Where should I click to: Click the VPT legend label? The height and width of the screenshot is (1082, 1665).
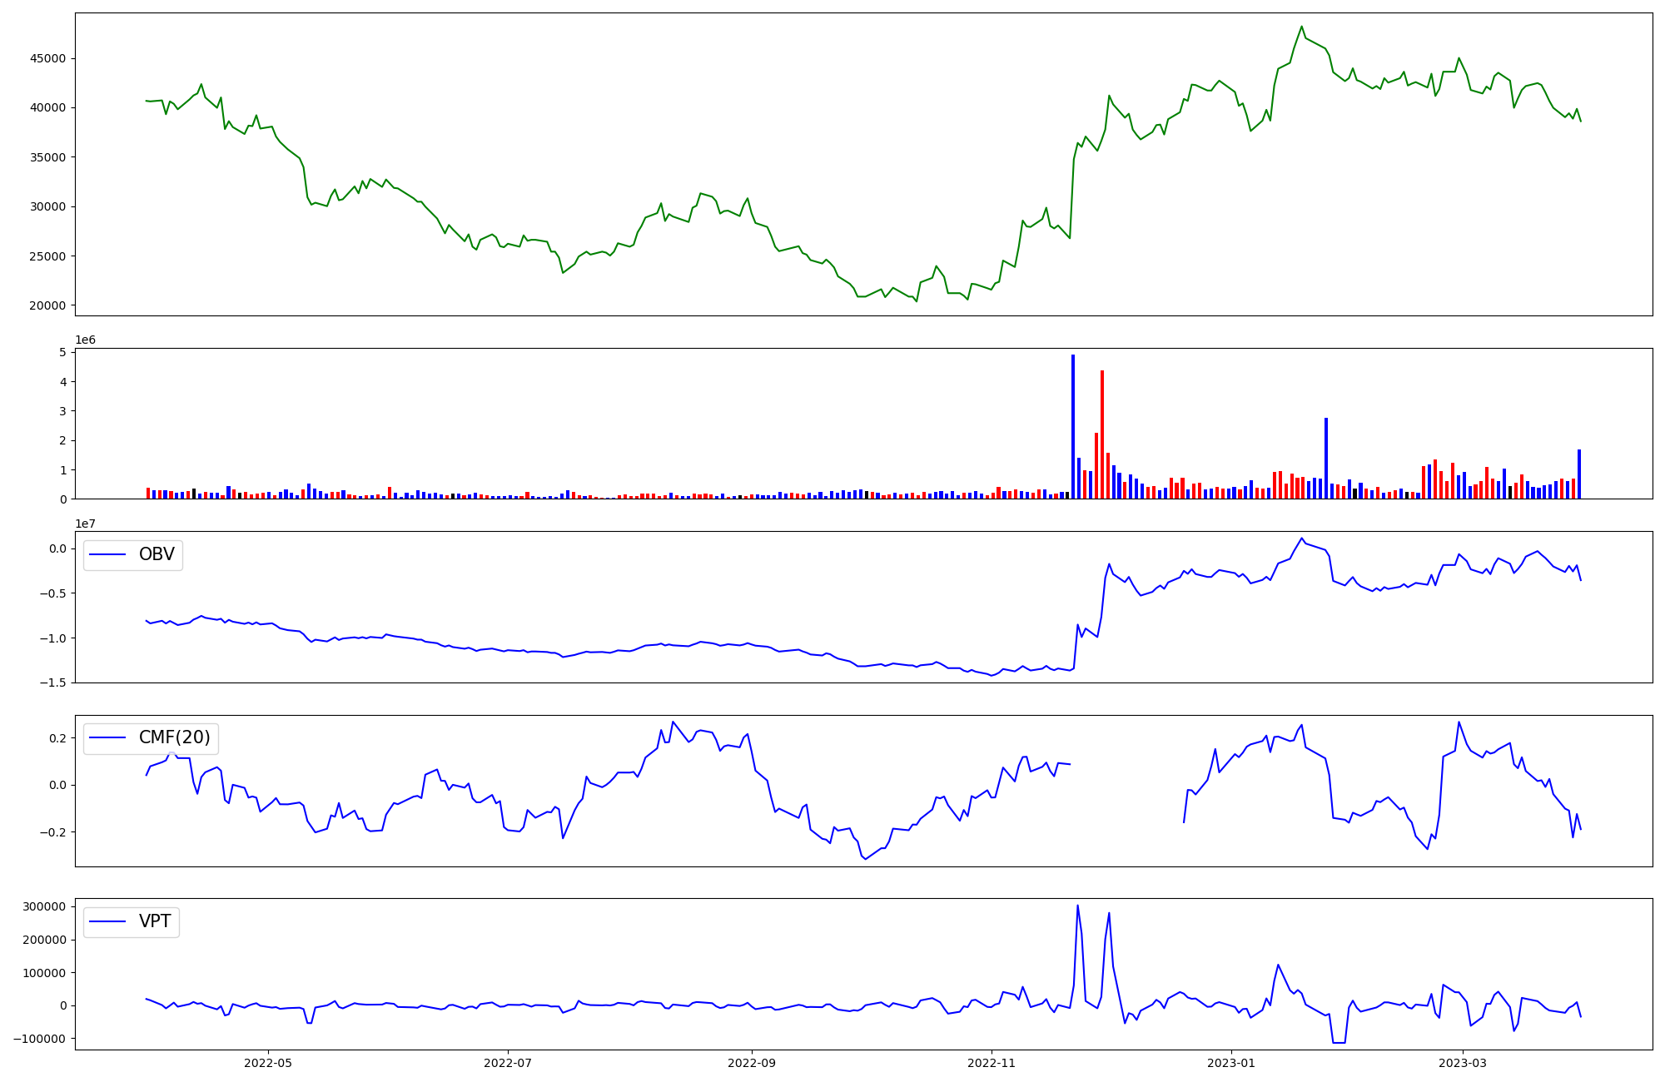(x=155, y=921)
